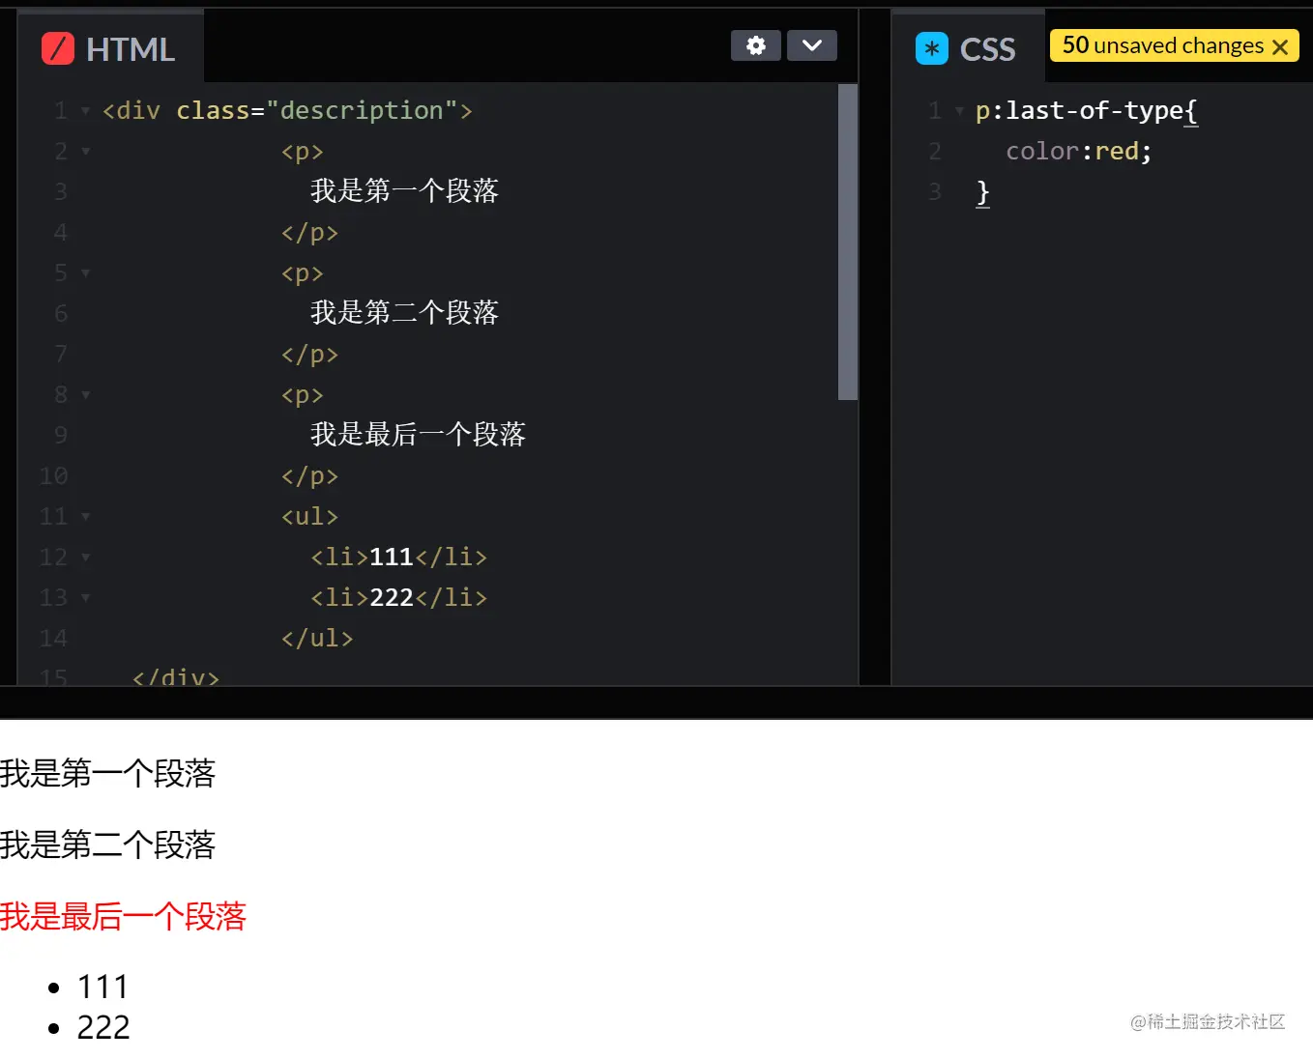Click the CSS panel asterisk icon
Image resolution: width=1313 pixels, height=1059 pixels.
932,48
